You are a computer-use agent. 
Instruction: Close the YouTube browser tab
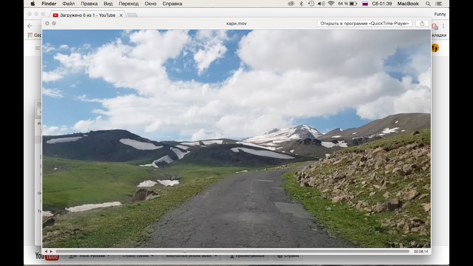[121, 15]
